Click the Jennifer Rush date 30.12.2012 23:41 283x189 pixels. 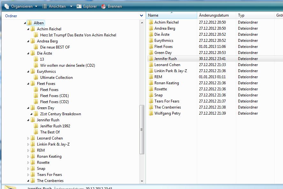[x=212, y=59]
